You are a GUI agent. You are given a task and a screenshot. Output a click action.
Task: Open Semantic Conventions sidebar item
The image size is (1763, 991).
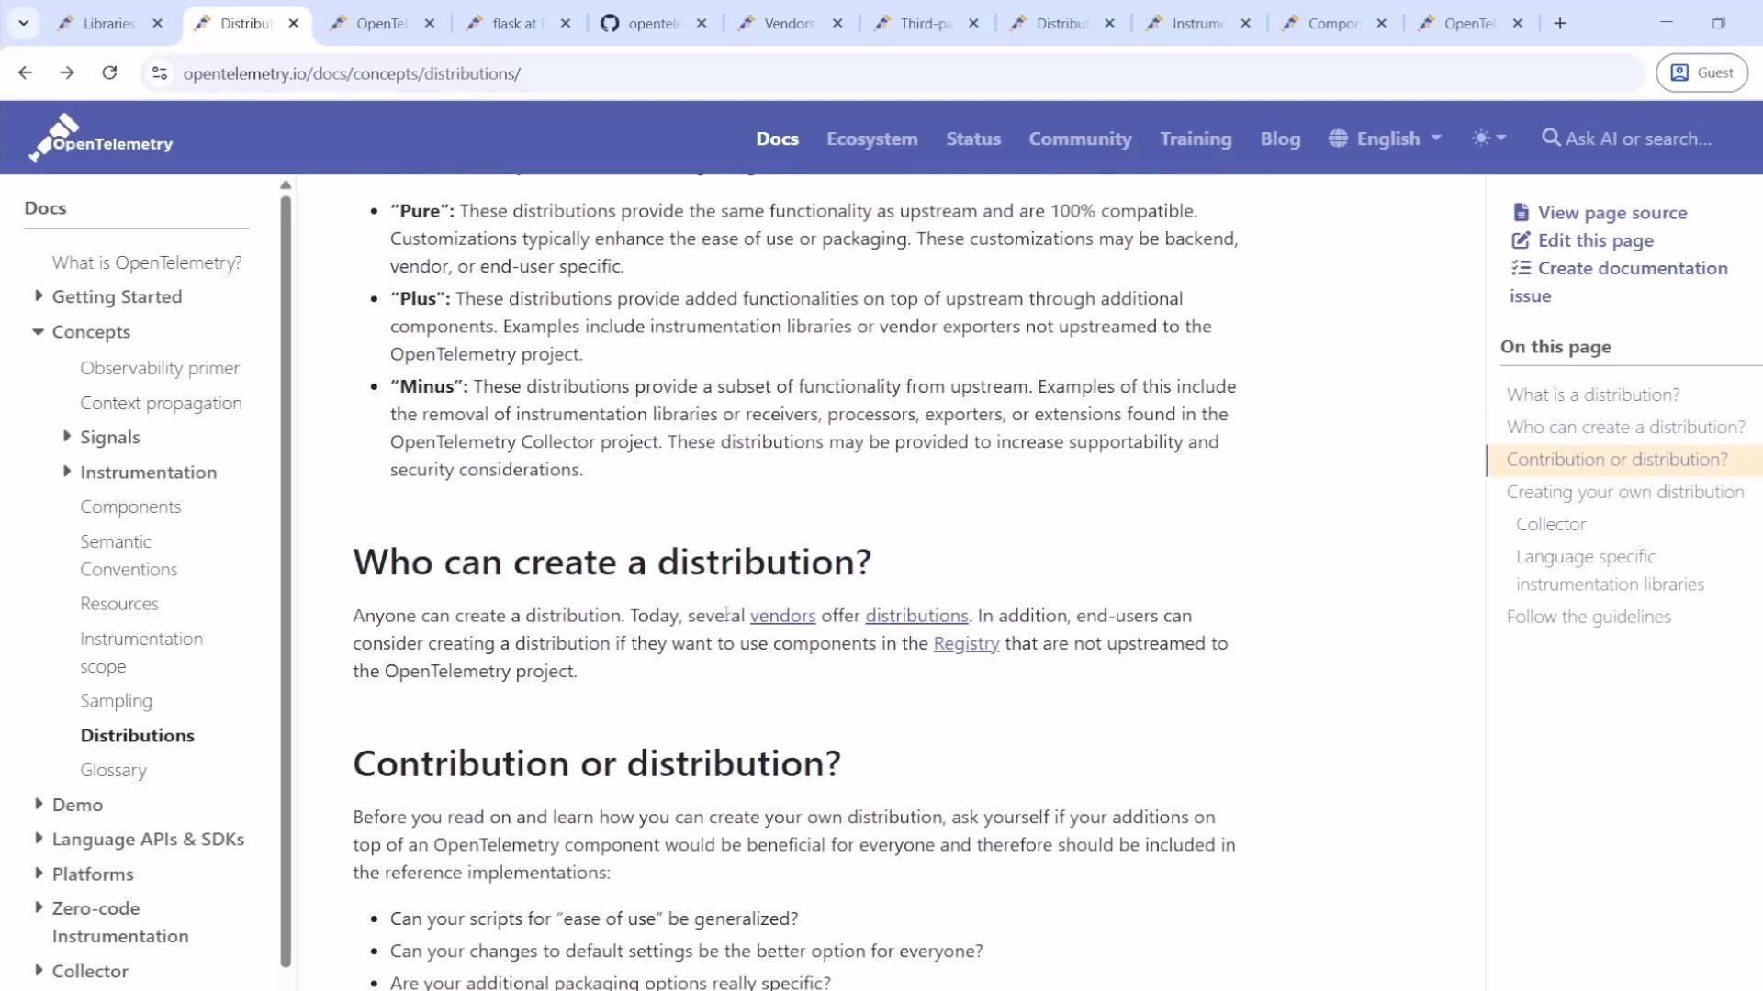point(129,555)
